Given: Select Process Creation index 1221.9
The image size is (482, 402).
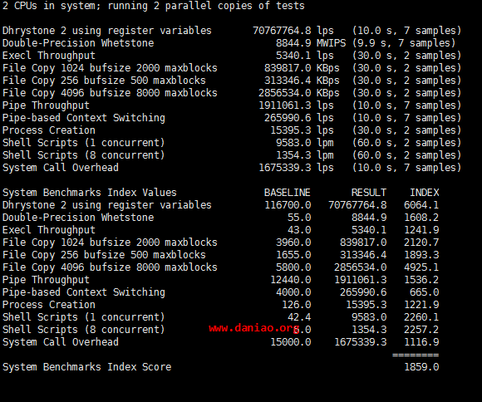Looking at the screenshot, I should pos(421,305).
